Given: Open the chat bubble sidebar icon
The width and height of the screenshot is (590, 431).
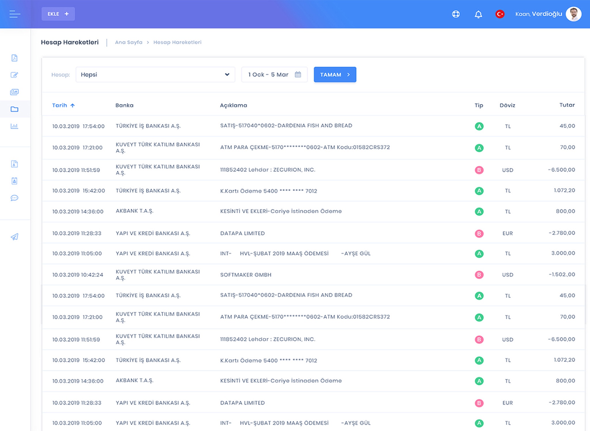Looking at the screenshot, I should pyautogui.click(x=14, y=198).
